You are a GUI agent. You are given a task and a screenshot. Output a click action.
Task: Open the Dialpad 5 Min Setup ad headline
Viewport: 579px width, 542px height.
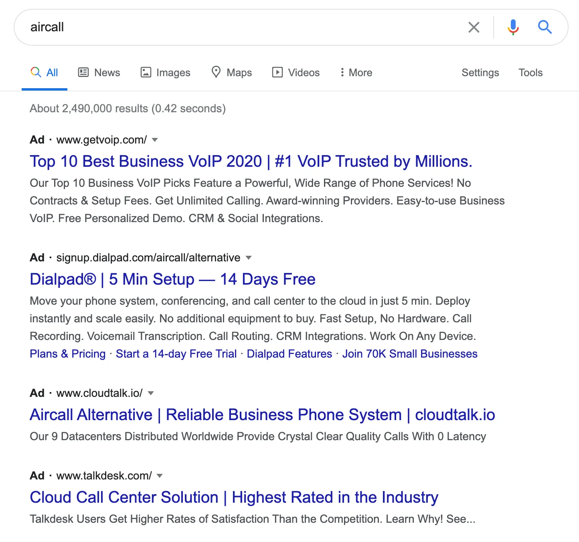(x=172, y=279)
